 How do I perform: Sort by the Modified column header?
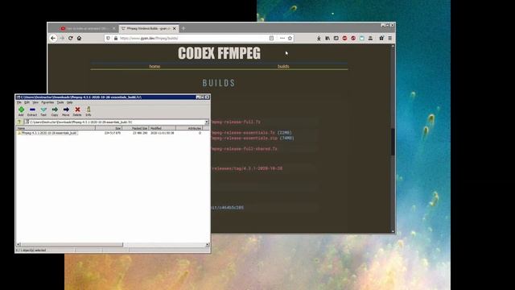[163, 128]
